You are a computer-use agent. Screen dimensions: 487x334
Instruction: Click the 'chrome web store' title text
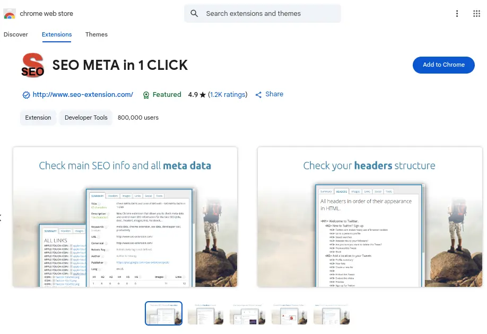46,14
